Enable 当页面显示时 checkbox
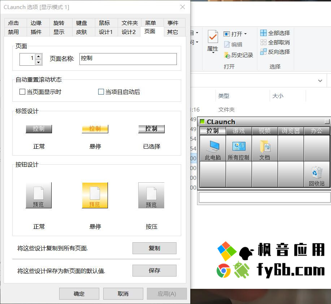Viewport: 331px width, 304px height. pos(22,92)
